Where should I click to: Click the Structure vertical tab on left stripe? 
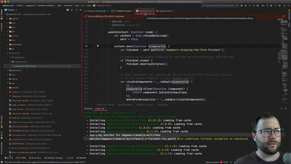pos(2,121)
